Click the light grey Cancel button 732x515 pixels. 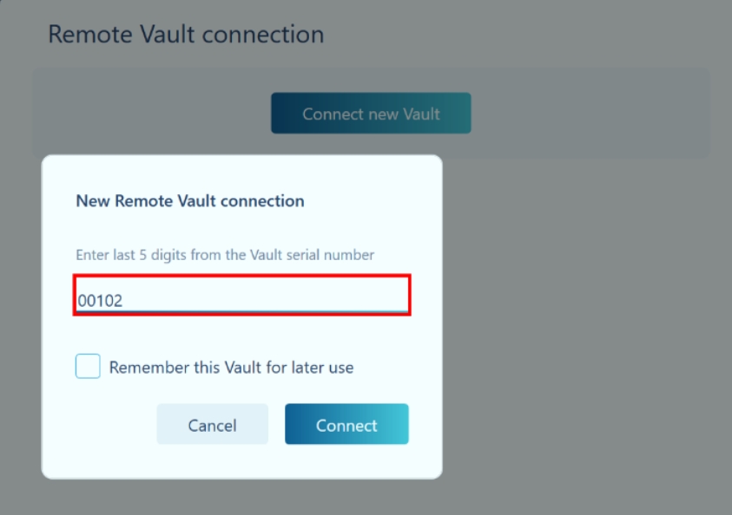213,424
